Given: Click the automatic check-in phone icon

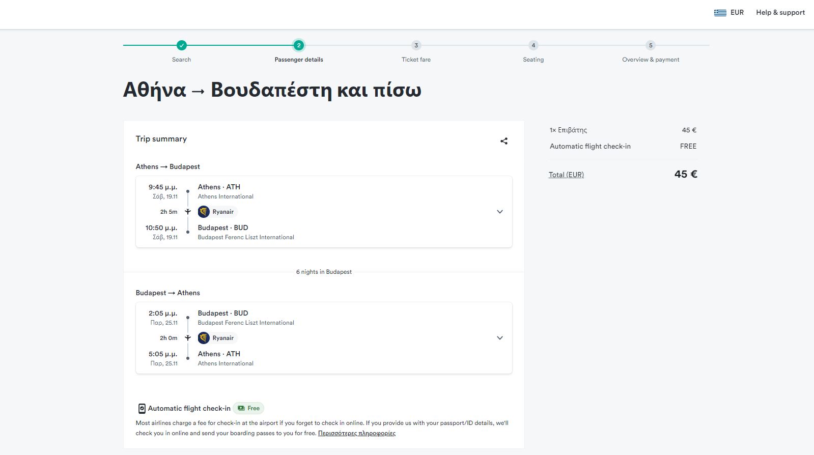Looking at the screenshot, I should tap(142, 409).
